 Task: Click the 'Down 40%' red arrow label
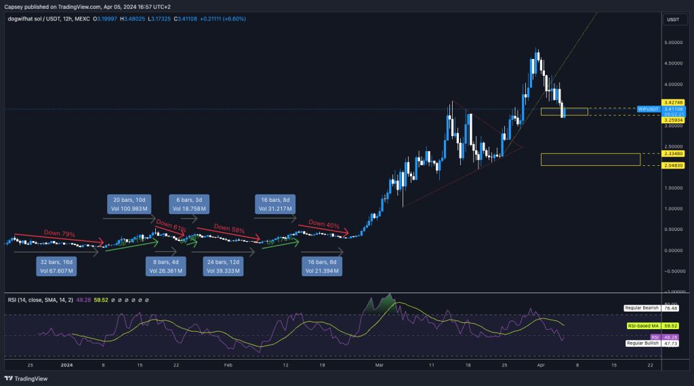pyautogui.click(x=324, y=223)
